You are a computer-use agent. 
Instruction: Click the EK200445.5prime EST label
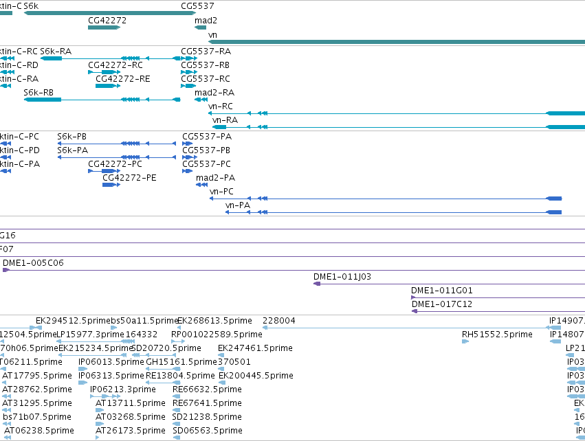tap(256, 376)
